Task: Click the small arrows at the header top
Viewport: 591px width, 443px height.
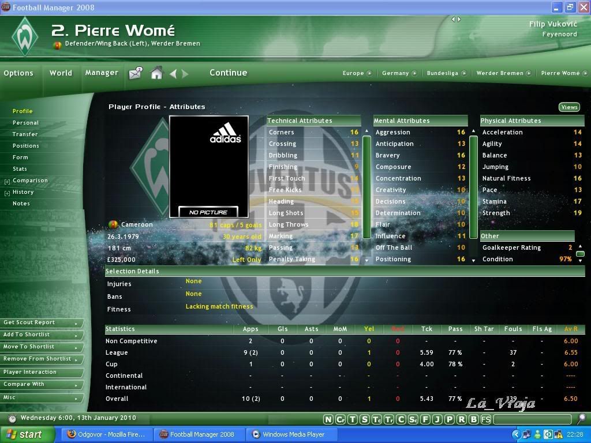Action: click(x=456, y=19)
